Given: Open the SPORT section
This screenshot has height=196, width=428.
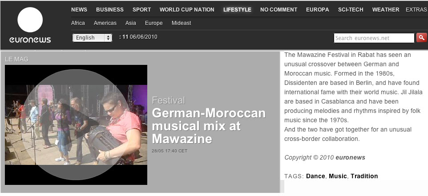Looking at the screenshot, I should pyautogui.click(x=141, y=9).
